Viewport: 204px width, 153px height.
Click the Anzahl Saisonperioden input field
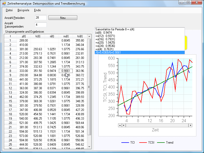(x=41, y=25)
